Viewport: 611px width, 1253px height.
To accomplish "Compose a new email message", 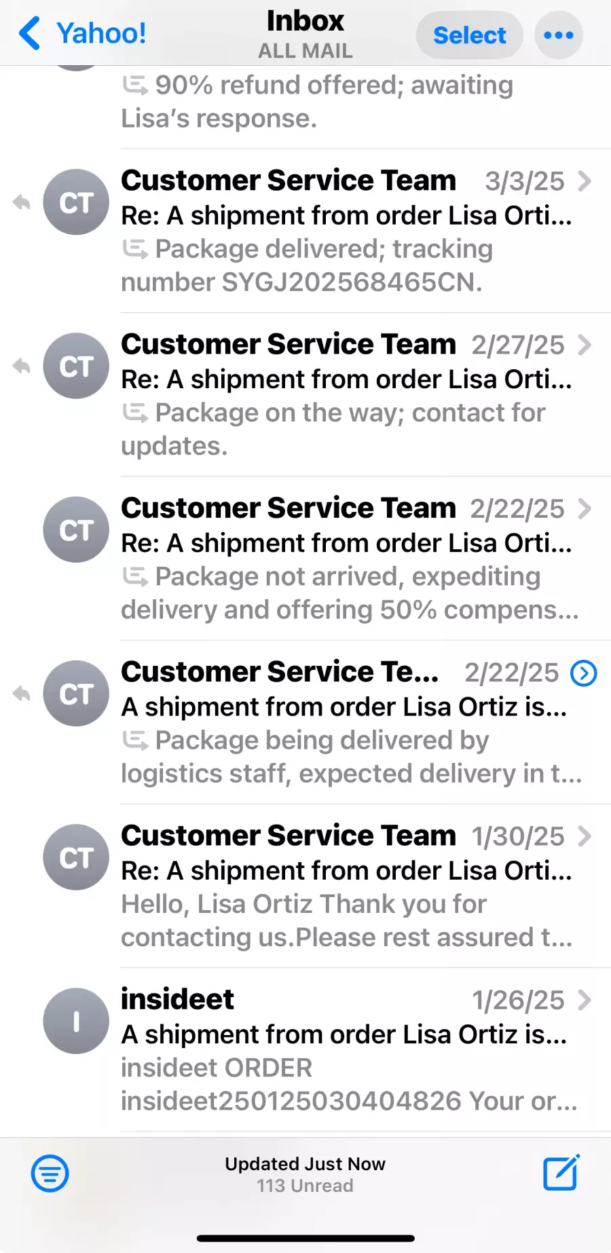I will click(561, 1172).
